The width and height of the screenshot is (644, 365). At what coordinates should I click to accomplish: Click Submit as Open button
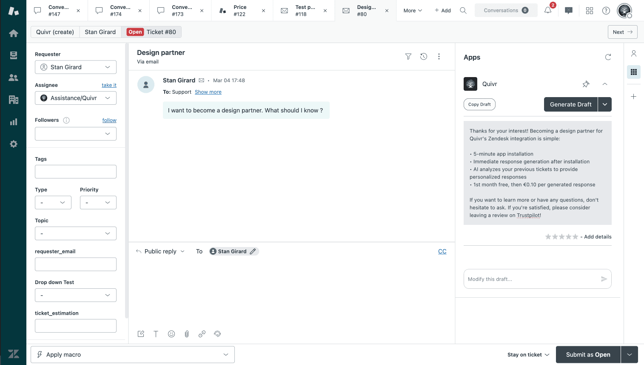point(588,354)
